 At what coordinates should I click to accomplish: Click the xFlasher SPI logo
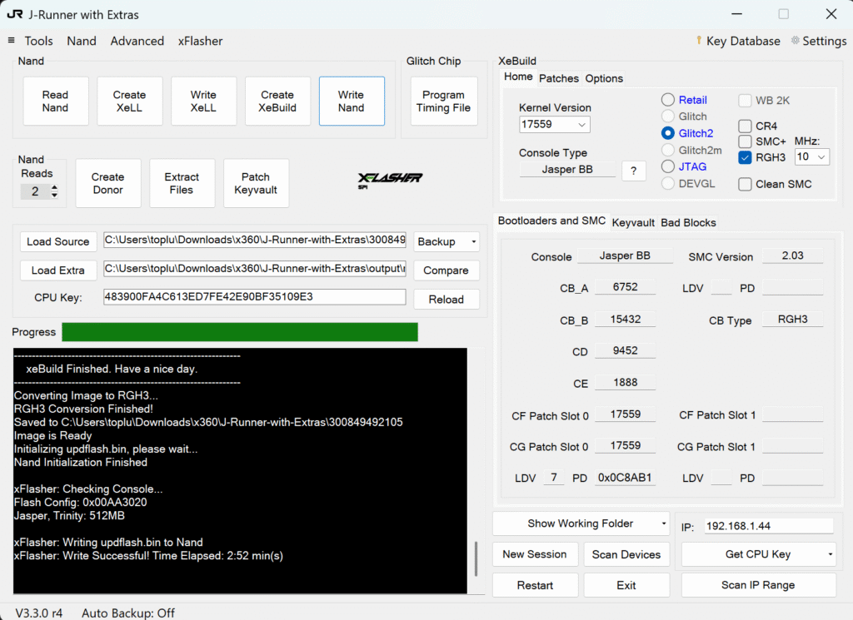click(x=390, y=179)
